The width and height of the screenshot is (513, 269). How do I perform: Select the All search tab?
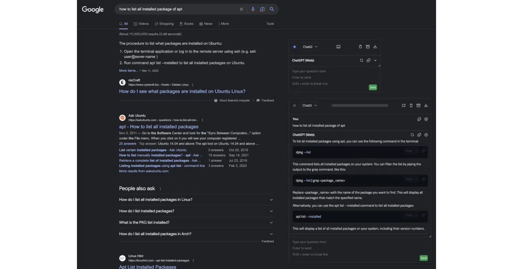[124, 24]
